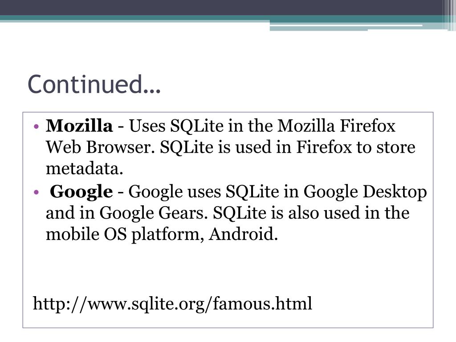
Task: Click the purple bullet before Mozilla
Action: click(x=37, y=126)
